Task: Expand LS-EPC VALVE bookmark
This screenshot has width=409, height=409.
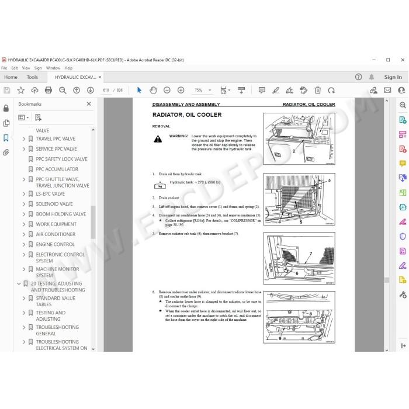Action: [x=24, y=194]
